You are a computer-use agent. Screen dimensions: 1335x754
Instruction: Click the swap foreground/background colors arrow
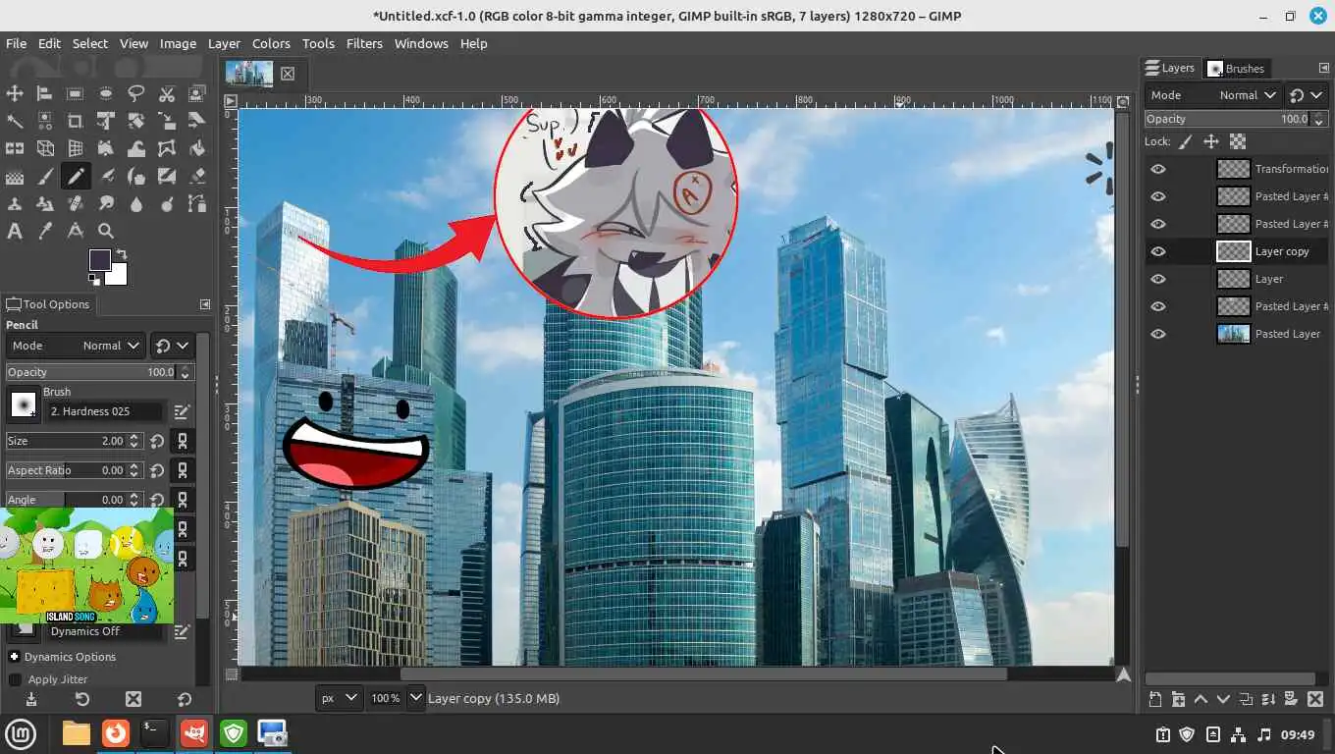122,254
